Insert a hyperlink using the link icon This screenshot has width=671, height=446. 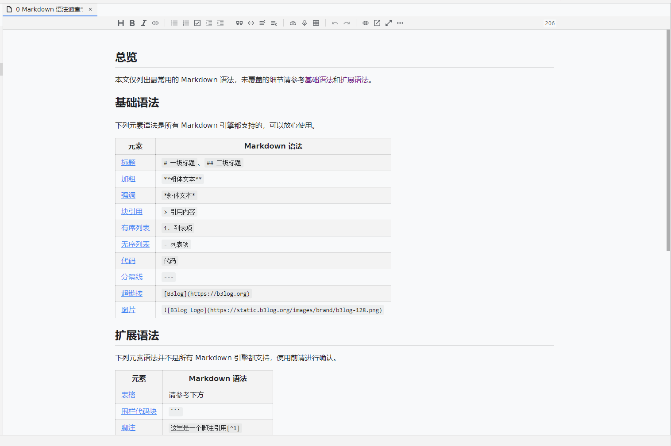tap(155, 23)
